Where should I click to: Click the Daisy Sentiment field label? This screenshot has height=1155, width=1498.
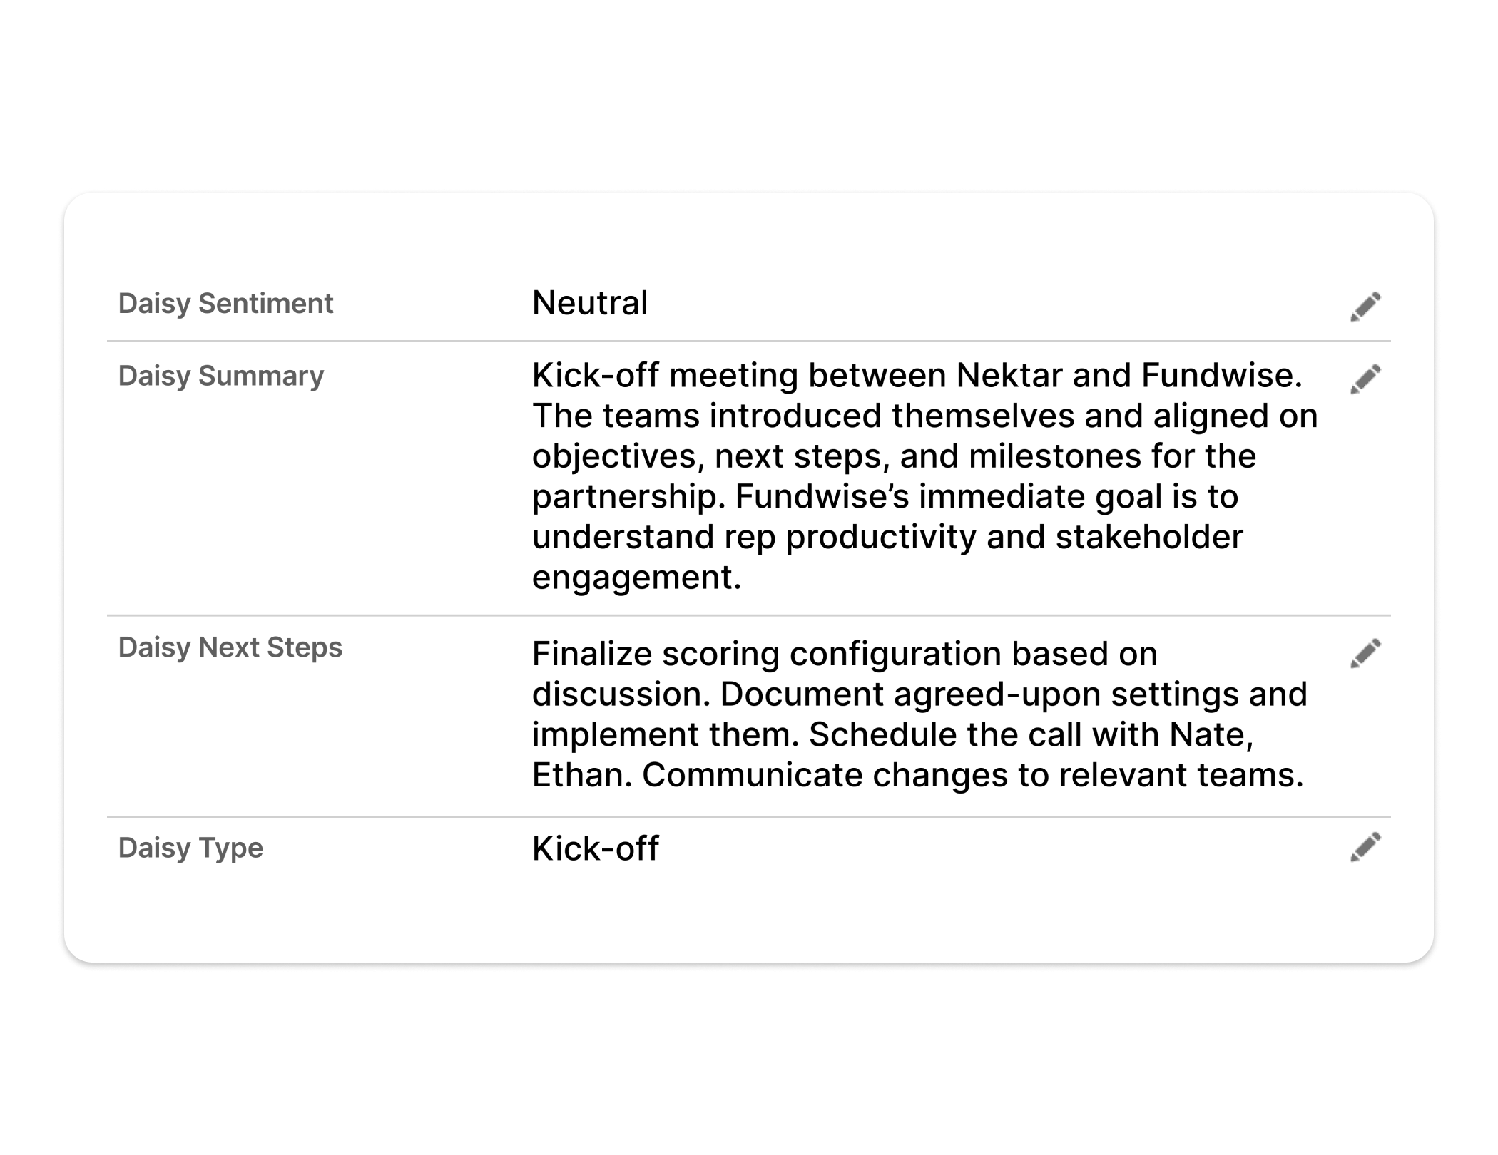225,304
